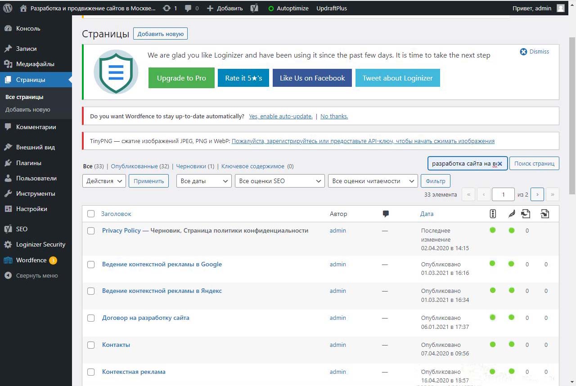Toggle the select-all checkbox in table header
576x386 pixels.
(x=91, y=214)
